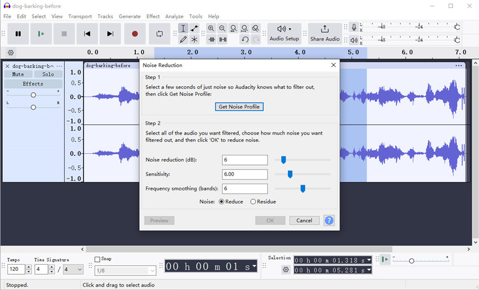The image size is (479, 290).
Task: Solo the dog-barking-before track
Action: coord(48,74)
